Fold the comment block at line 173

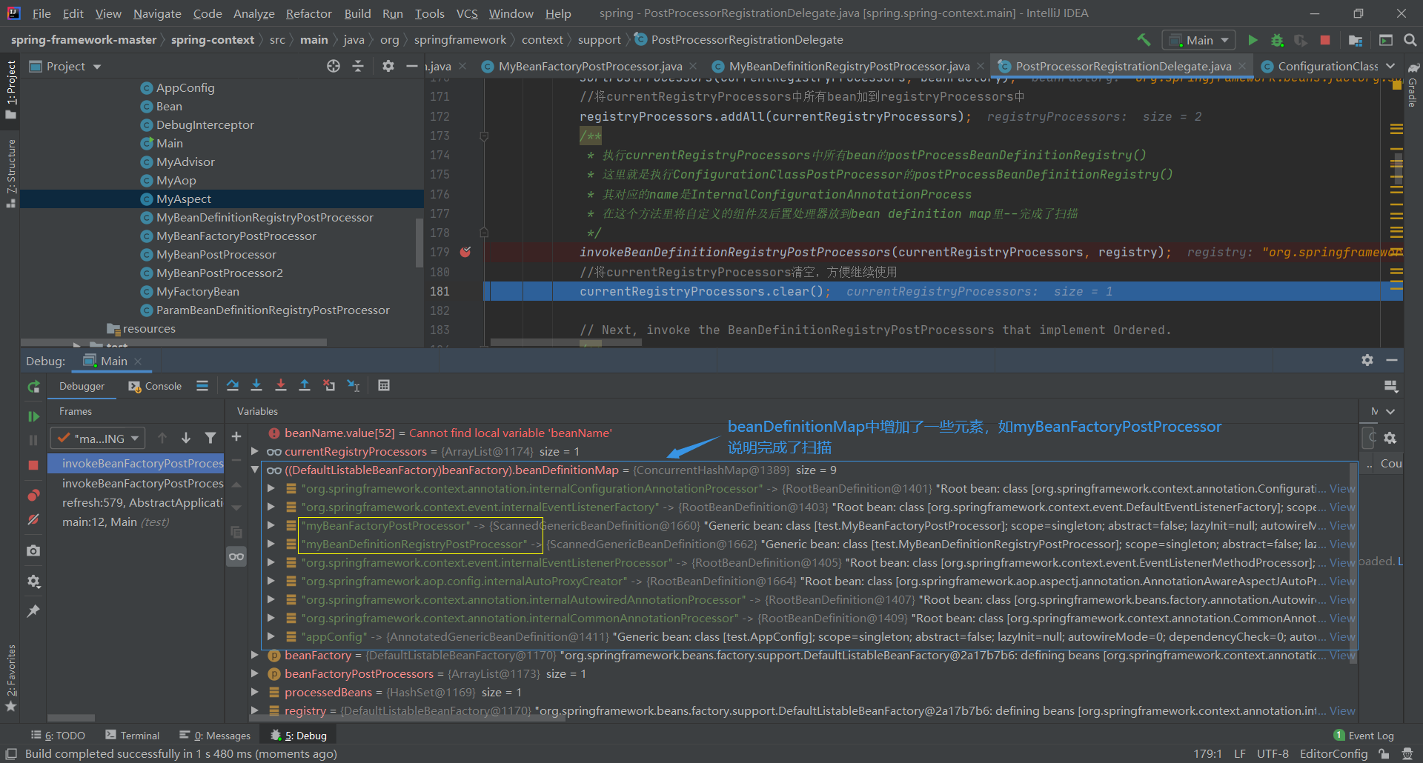pyautogui.click(x=484, y=136)
